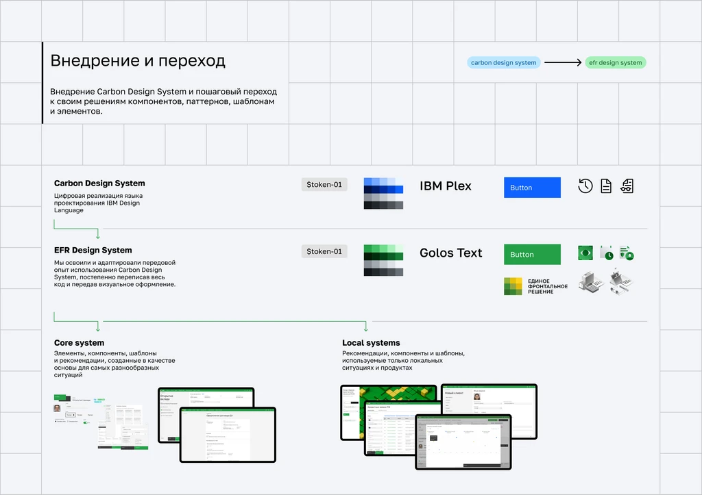Click the Единое Фронтальное Решение logo
This screenshot has height=495, width=702.
click(x=535, y=286)
